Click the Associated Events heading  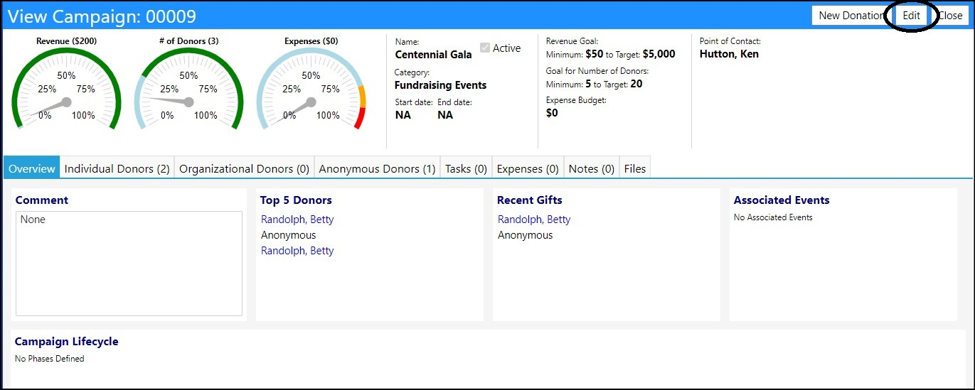pos(782,200)
